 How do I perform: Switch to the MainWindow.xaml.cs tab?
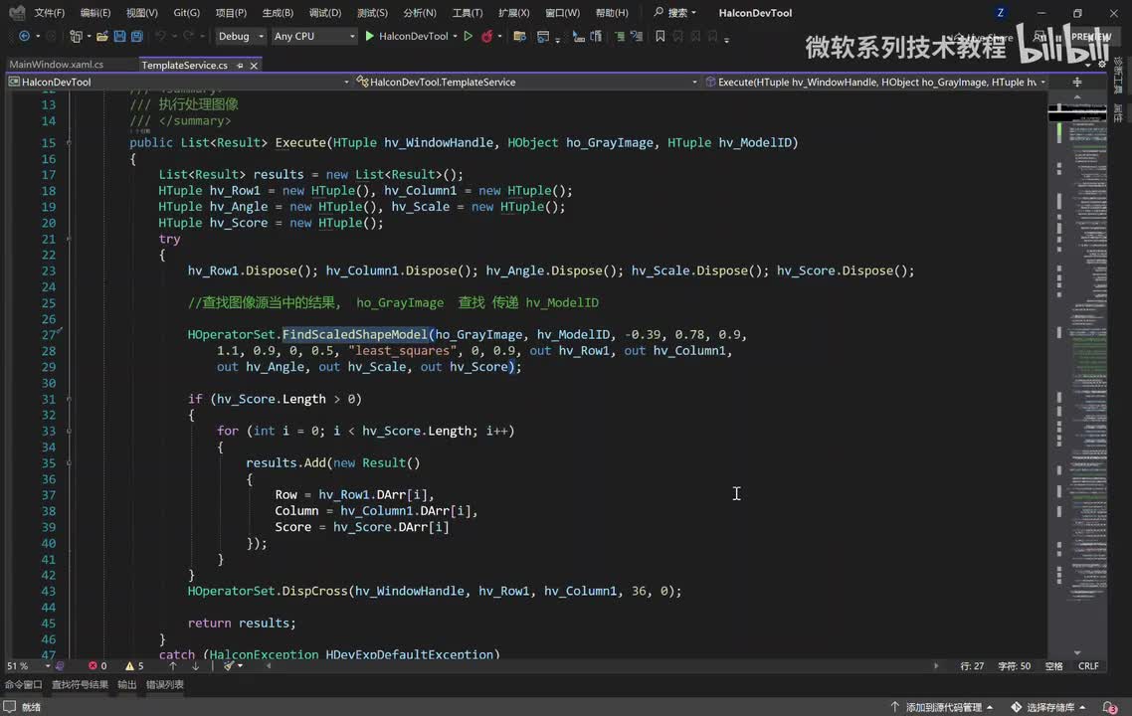(57, 65)
